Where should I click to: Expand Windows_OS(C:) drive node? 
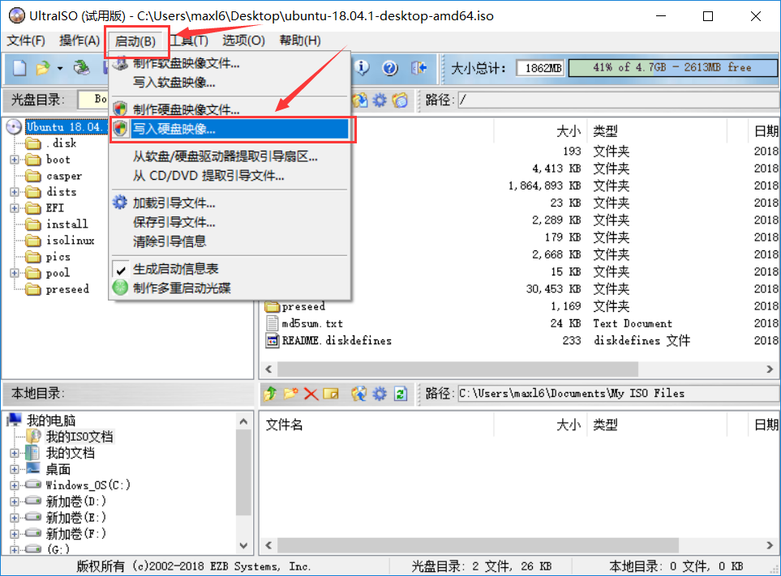tap(15, 485)
